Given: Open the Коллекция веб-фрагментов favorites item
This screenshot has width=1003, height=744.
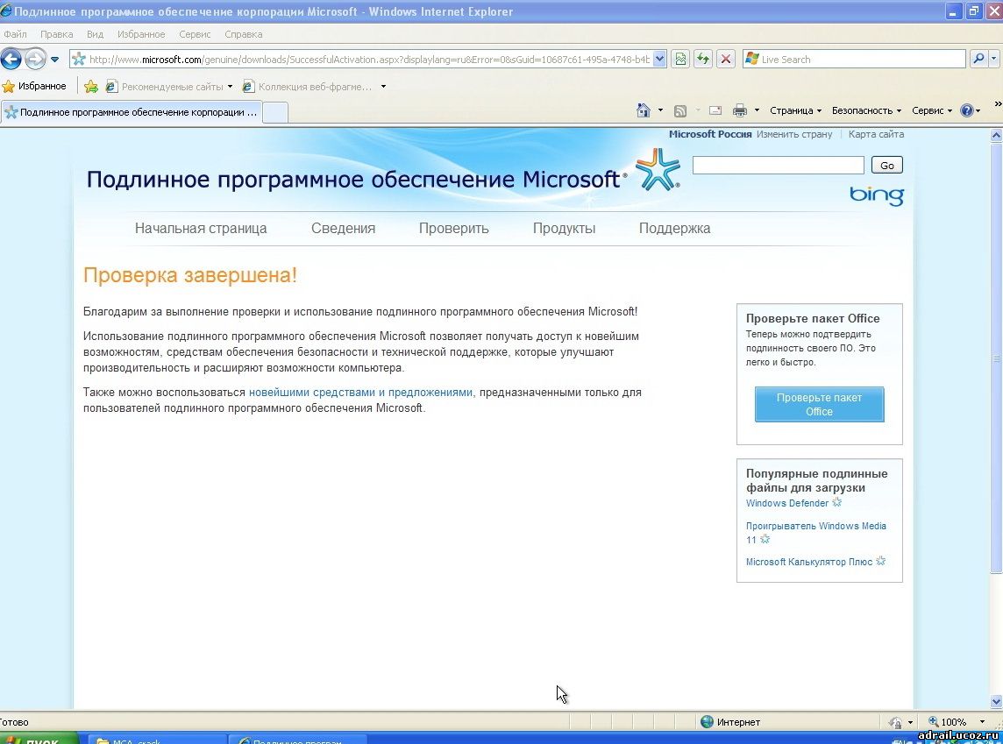Looking at the screenshot, I should [307, 86].
